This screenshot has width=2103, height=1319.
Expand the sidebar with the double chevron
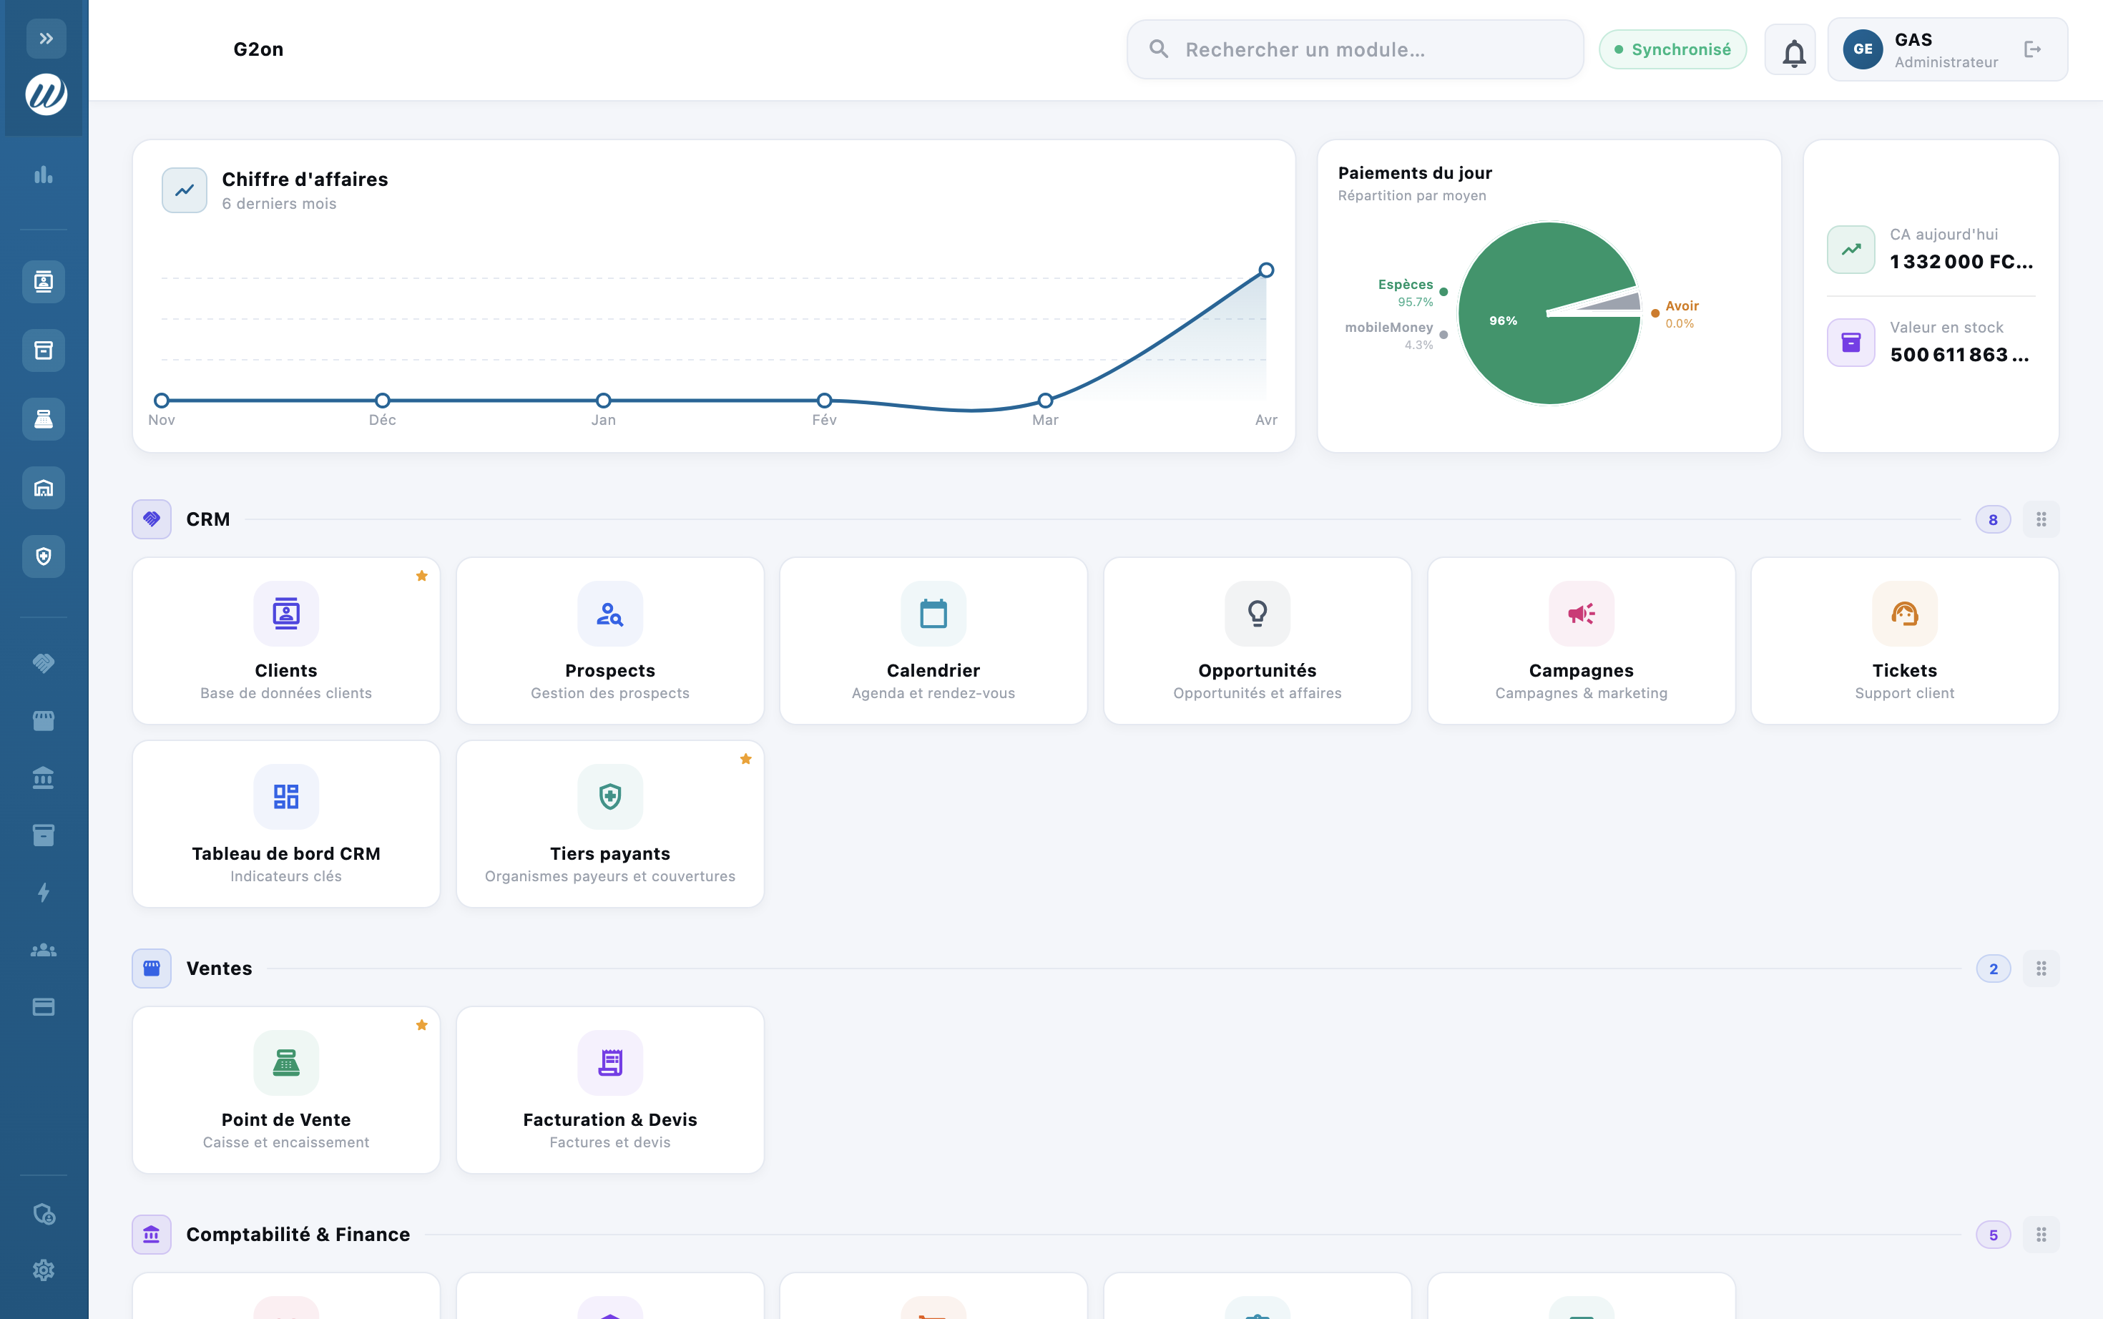click(x=46, y=39)
